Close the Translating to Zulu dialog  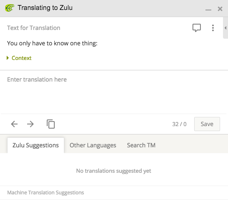pos(220,9)
